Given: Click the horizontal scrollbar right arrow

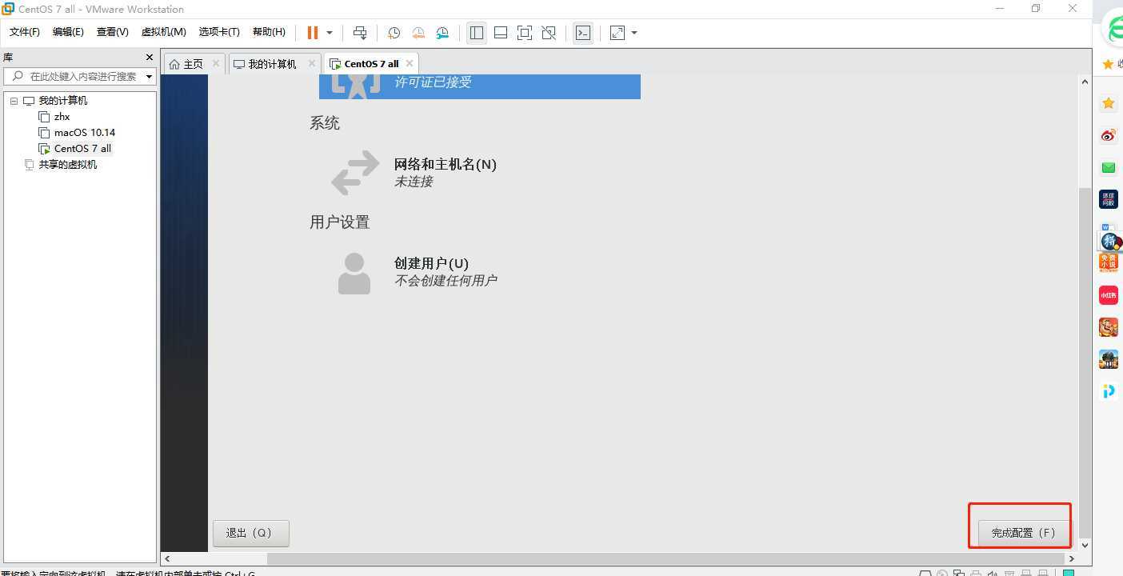Looking at the screenshot, I should pyautogui.click(x=1072, y=558).
